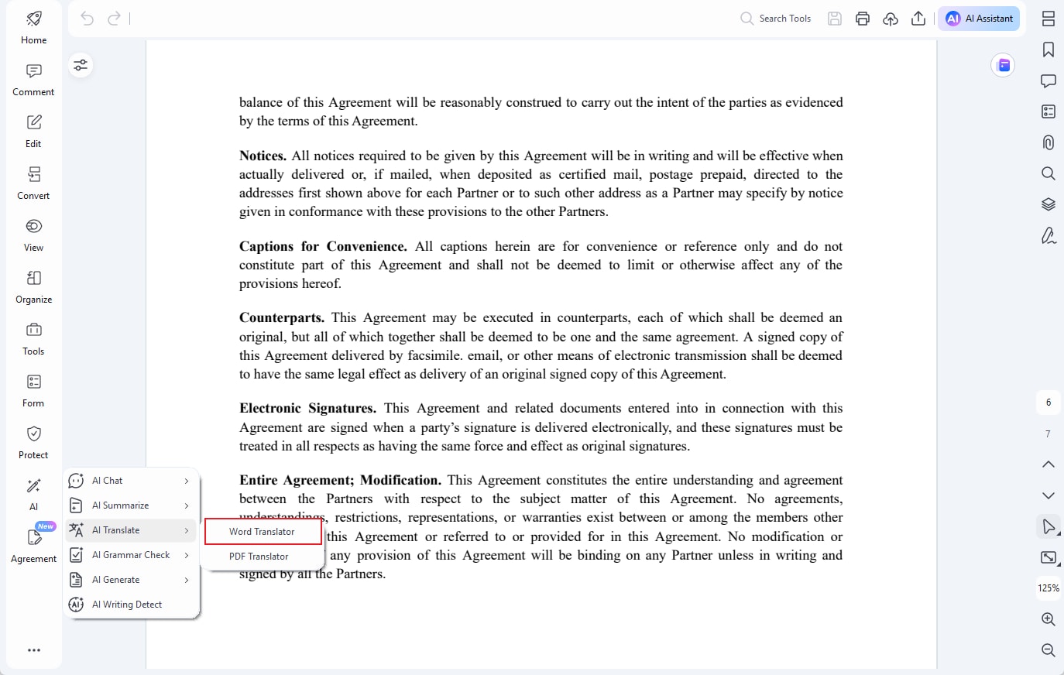Image resolution: width=1064 pixels, height=675 pixels.
Task: Choose Word Translator
Action: [263, 532]
